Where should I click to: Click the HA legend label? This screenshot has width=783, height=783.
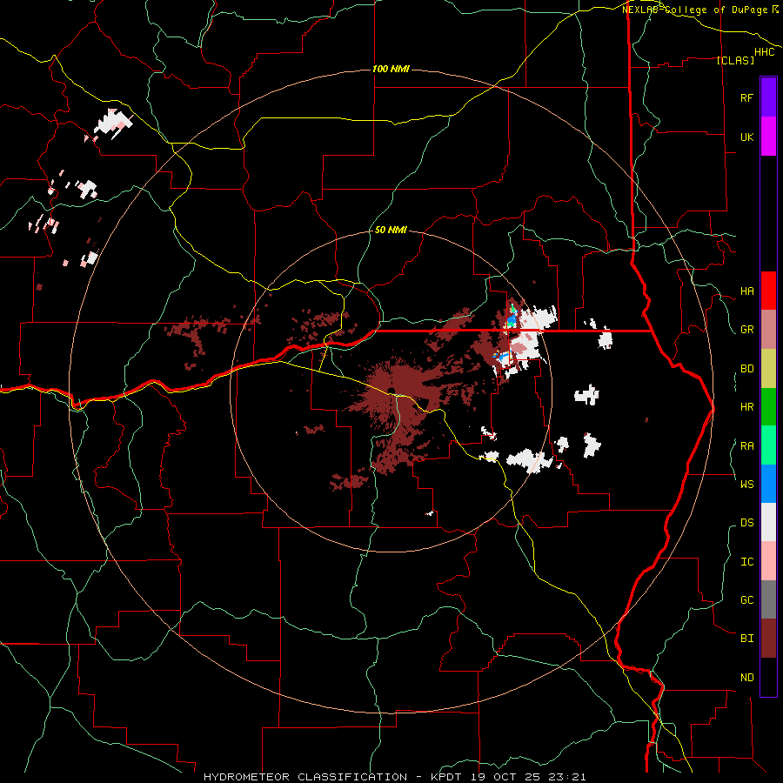coord(746,291)
